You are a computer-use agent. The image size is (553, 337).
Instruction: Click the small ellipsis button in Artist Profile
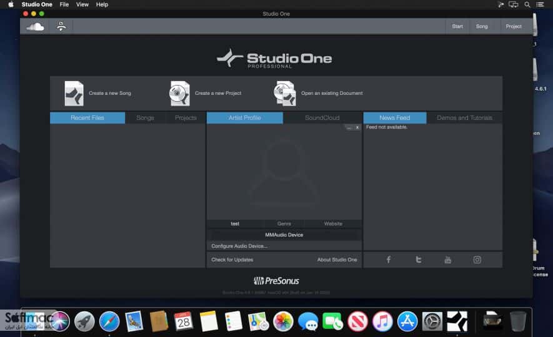click(x=349, y=127)
